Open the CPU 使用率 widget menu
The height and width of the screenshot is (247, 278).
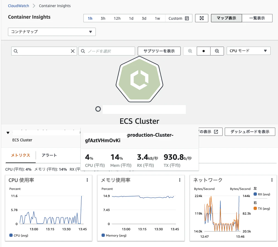tap(87, 180)
